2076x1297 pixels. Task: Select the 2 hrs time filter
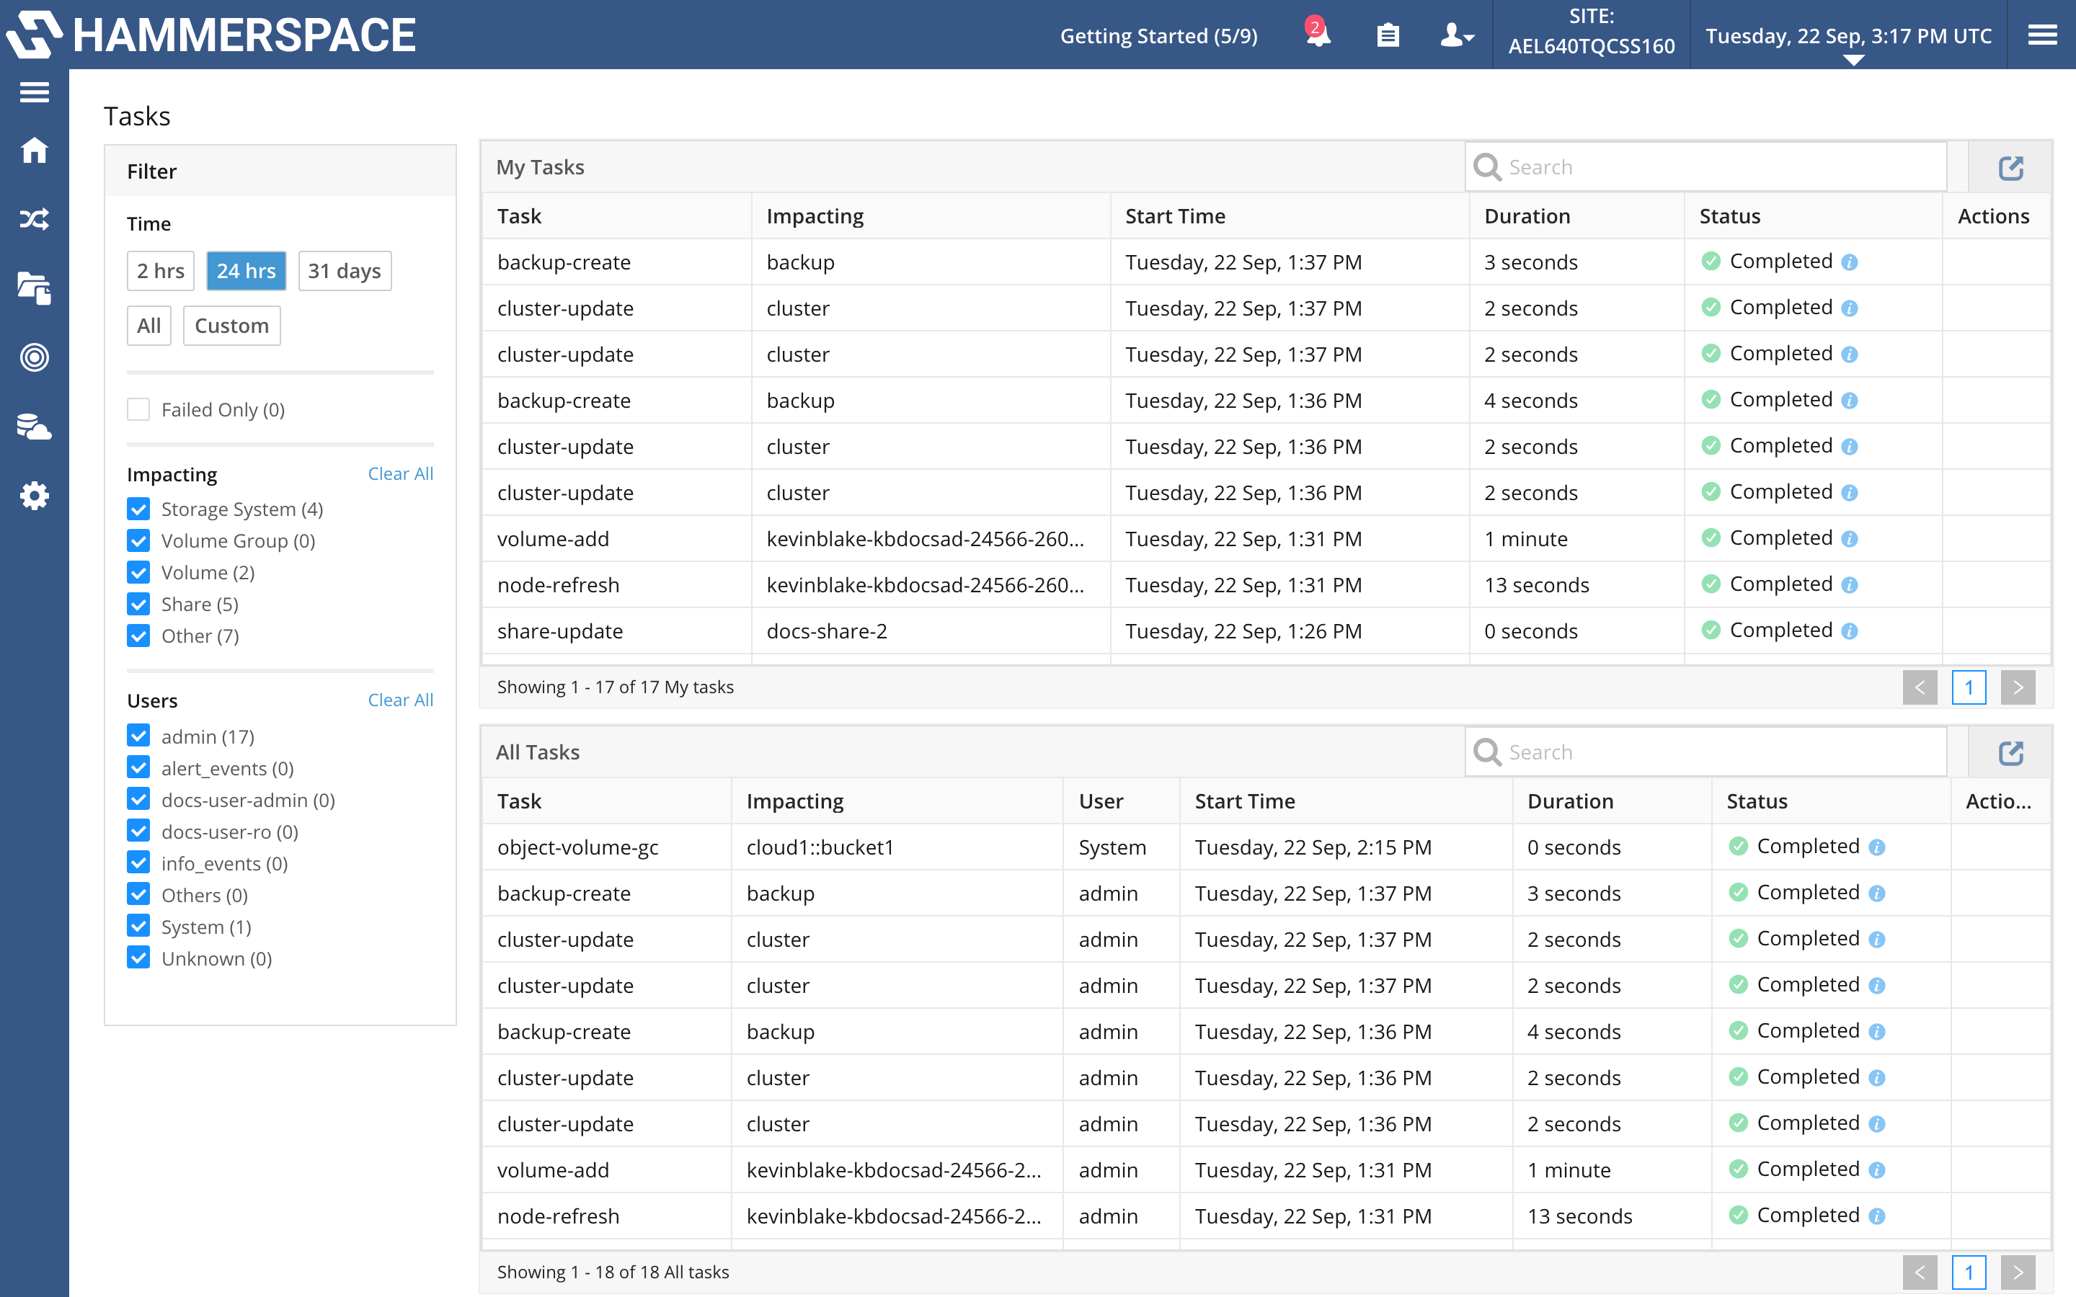[x=161, y=271]
